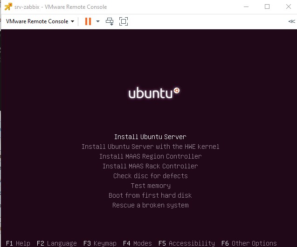The image size is (297, 247).
Task: Maximize the srv-zabbix console window
Action: (267, 7)
